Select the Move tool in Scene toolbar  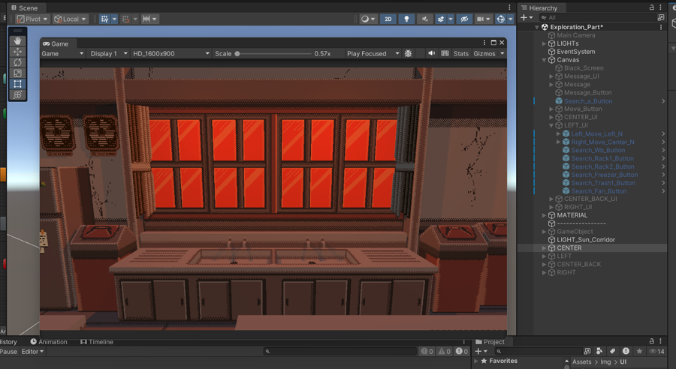click(17, 52)
